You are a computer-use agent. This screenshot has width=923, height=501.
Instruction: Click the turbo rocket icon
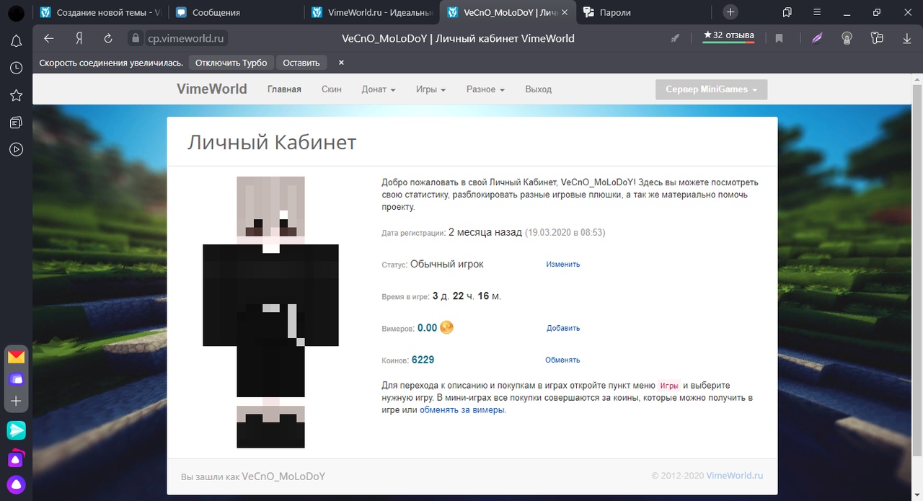675,38
